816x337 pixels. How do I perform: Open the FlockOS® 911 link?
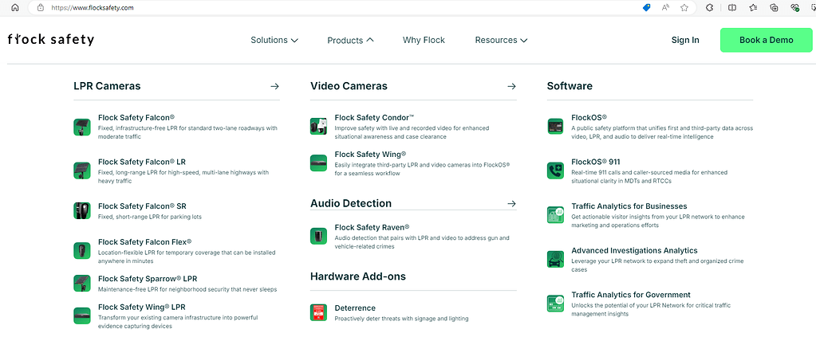pos(596,162)
